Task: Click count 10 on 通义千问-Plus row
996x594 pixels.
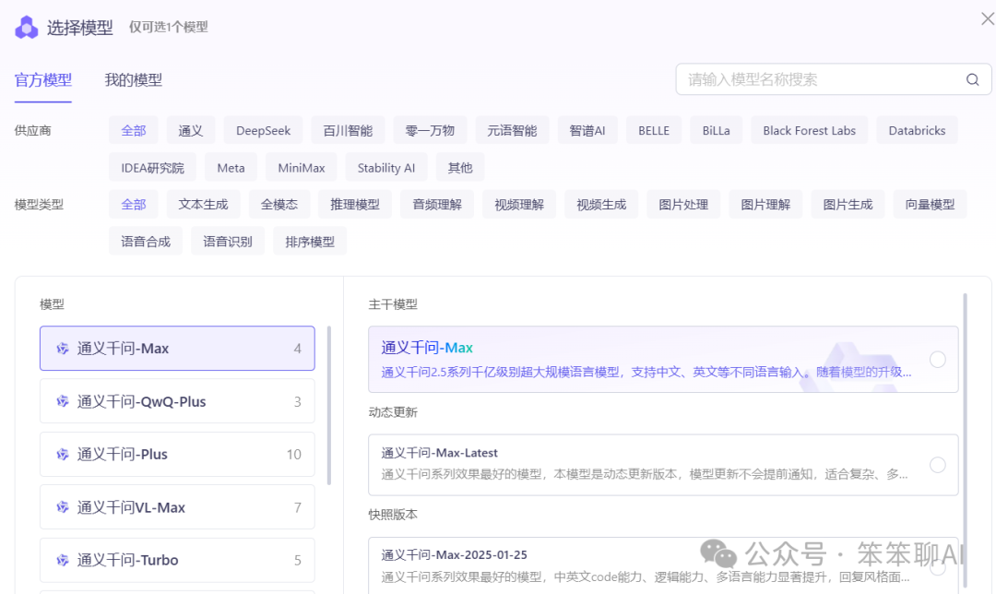Action: pos(293,454)
